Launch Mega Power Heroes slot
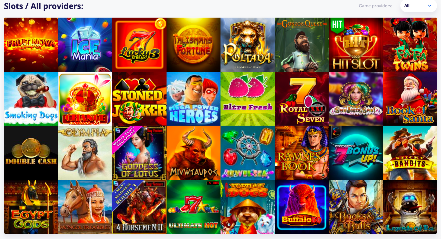 [x=194, y=99]
